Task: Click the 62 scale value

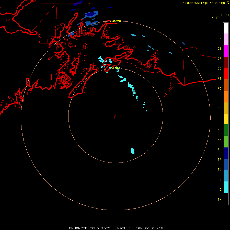Action: point(220,38)
